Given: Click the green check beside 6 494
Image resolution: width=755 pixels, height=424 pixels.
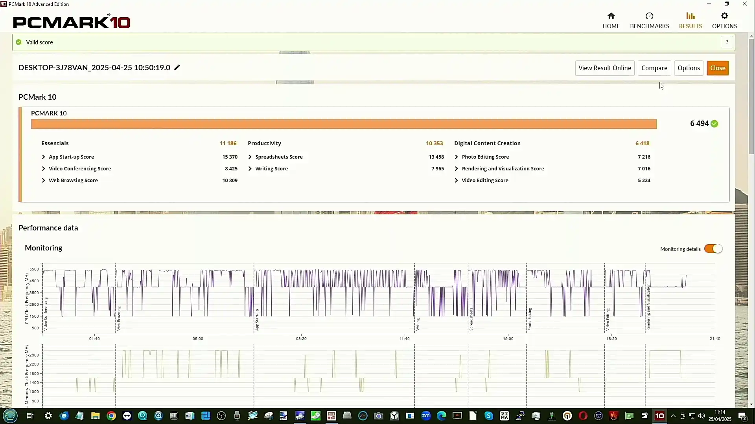Looking at the screenshot, I should point(714,124).
